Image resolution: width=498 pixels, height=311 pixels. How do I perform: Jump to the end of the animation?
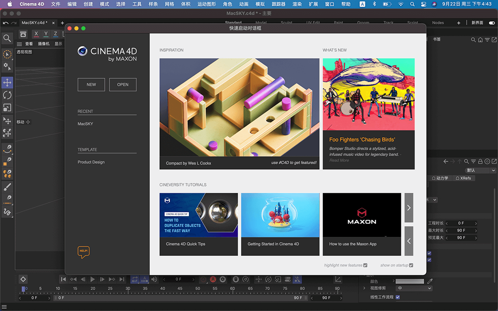122,279
